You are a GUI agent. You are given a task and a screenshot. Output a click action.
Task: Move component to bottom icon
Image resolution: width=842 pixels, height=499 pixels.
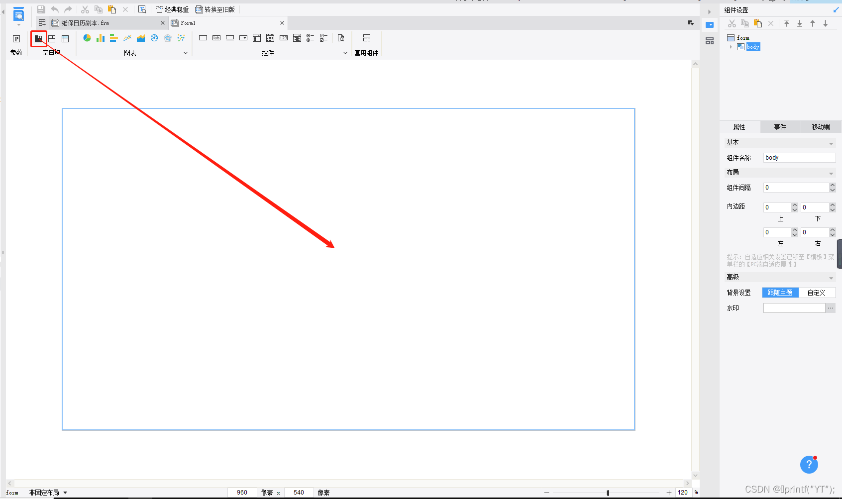[x=800, y=23]
